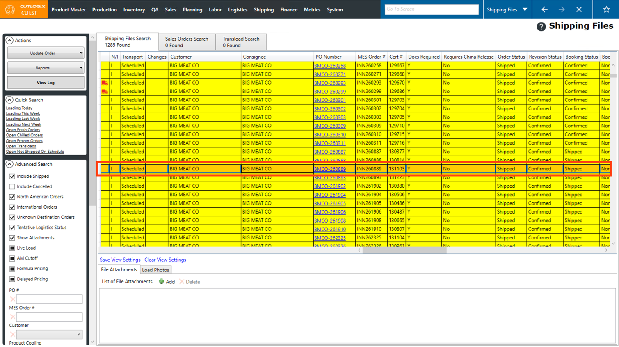Click the red truck icon on BMCO-260293 row
Image resolution: width=619 pixels, height=347 pixels.
(x=105, y=83)
